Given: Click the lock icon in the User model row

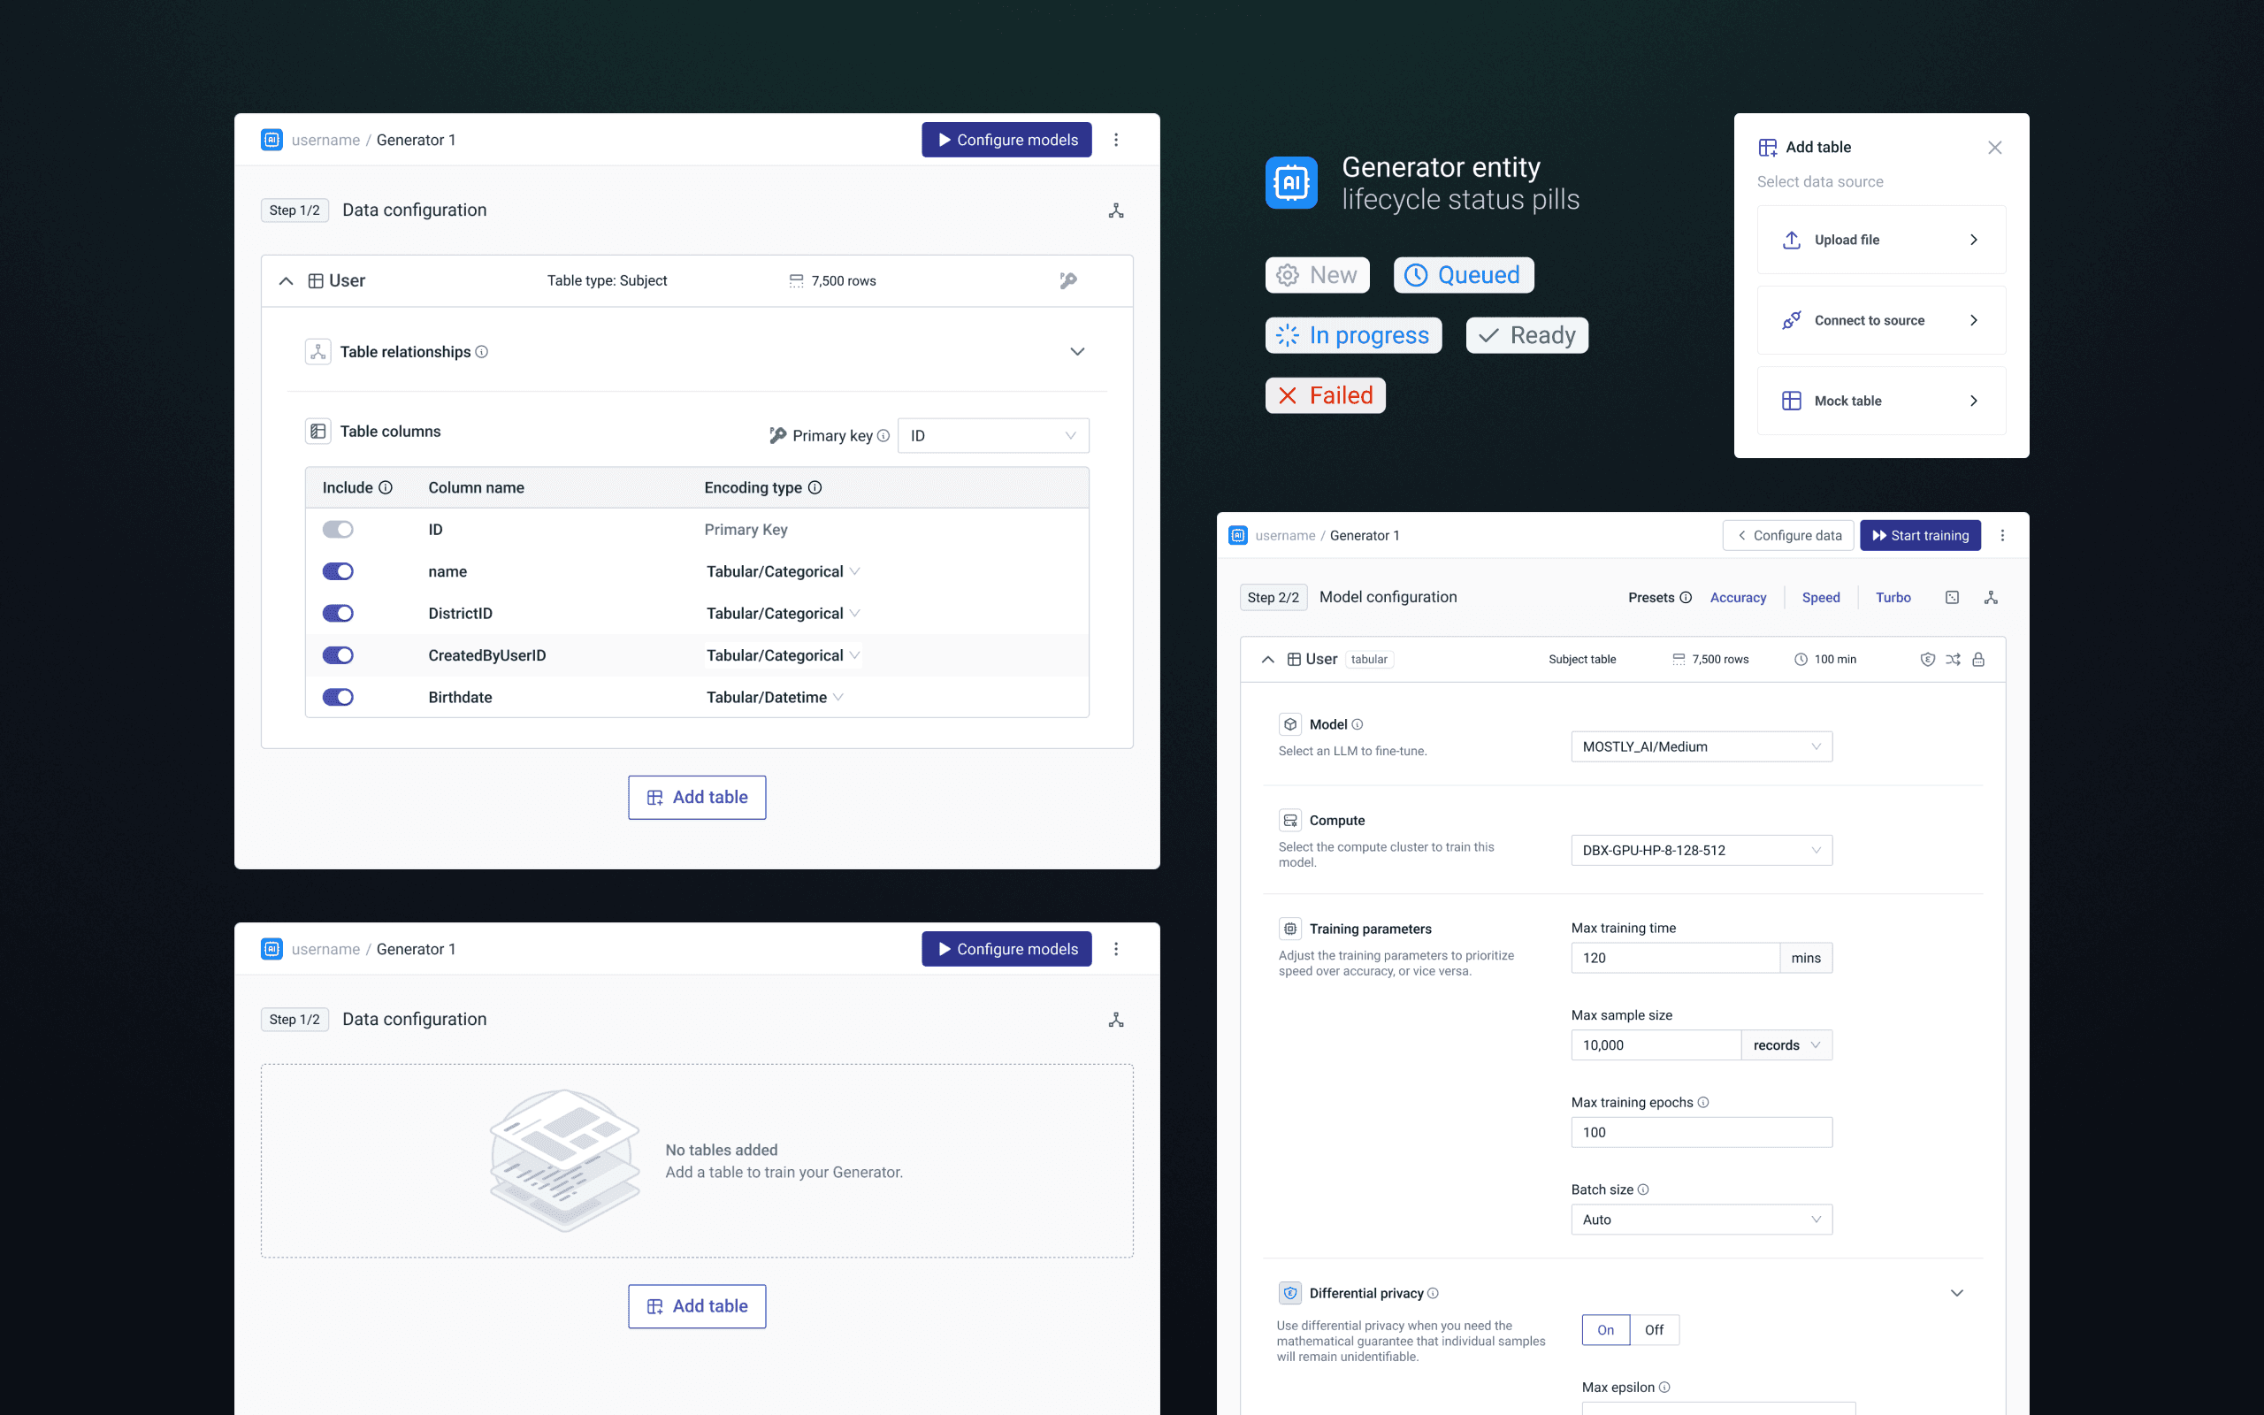Looking at the screenshot, I should [1977, 659].
